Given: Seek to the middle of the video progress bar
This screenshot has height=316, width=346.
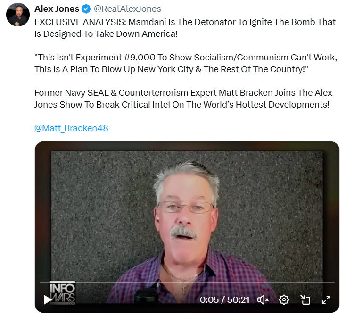Looking at the screenshot, I should (187, 282).
